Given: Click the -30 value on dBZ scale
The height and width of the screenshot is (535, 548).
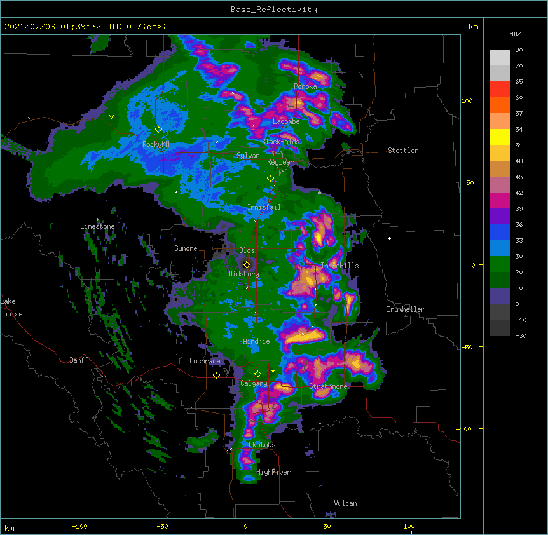Looking at the screenshot, I should [521, 335].
